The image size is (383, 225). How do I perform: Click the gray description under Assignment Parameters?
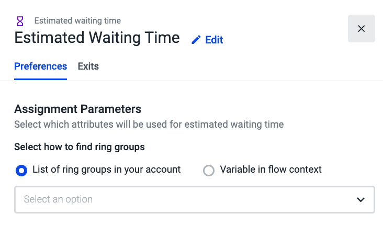coord(149,125)
